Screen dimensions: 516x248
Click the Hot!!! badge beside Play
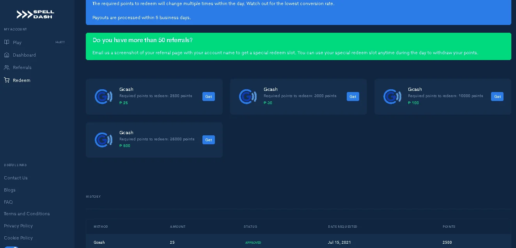[60, 42]
